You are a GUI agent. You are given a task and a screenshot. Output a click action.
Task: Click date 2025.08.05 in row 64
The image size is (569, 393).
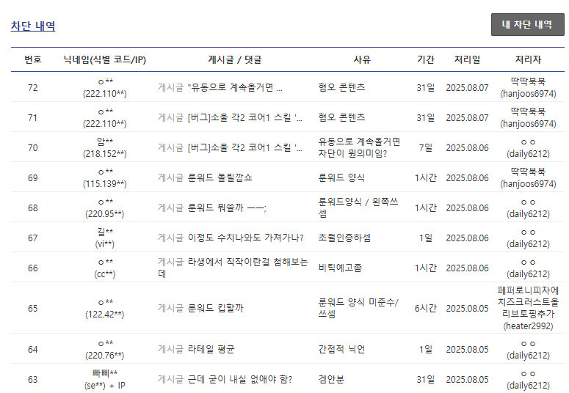(x=468, y=350)
